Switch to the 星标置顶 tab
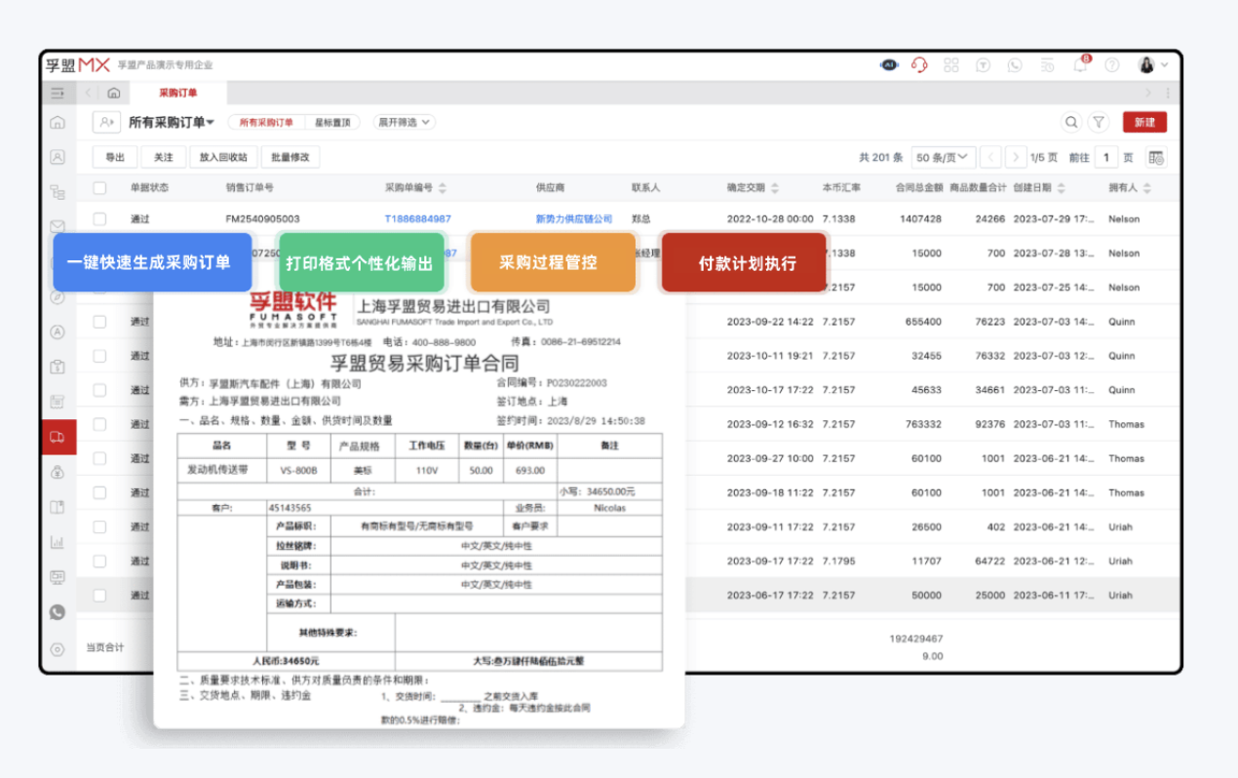The image size is (1238, 778). click(x=332, y=122)
